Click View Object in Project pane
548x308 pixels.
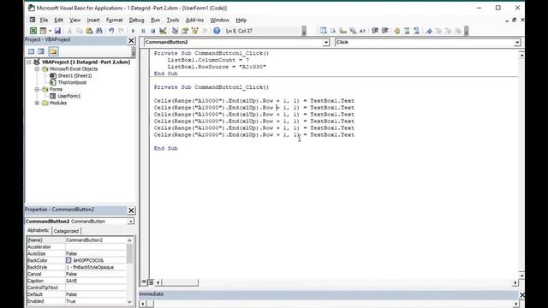click(x=41, y=51)
